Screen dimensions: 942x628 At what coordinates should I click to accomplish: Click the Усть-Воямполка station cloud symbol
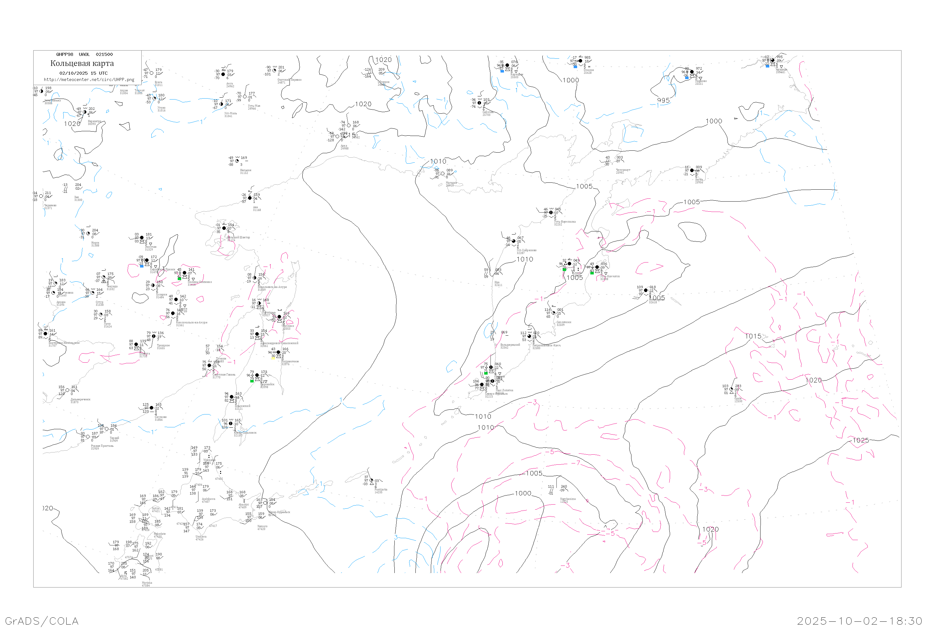pyautogui.click(x=551, y=213)
